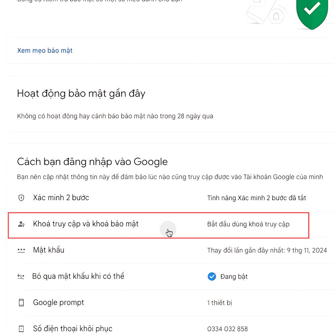The width and height of the screenshot is (334, 334).
Task: Click the blue Đang bật checkmark
Action: pos(212,276)
